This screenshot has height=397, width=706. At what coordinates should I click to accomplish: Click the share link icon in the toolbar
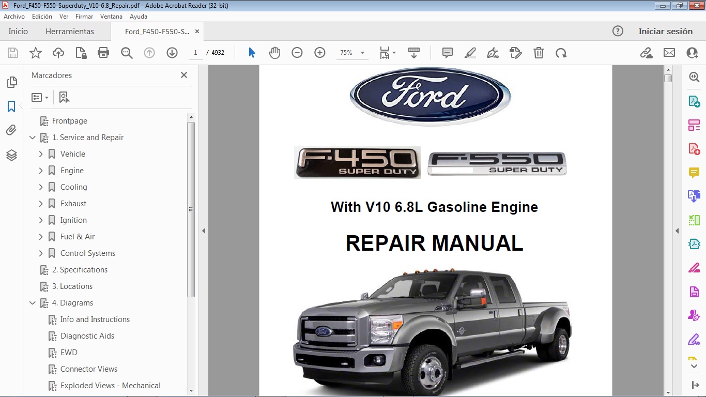point(646,52)
